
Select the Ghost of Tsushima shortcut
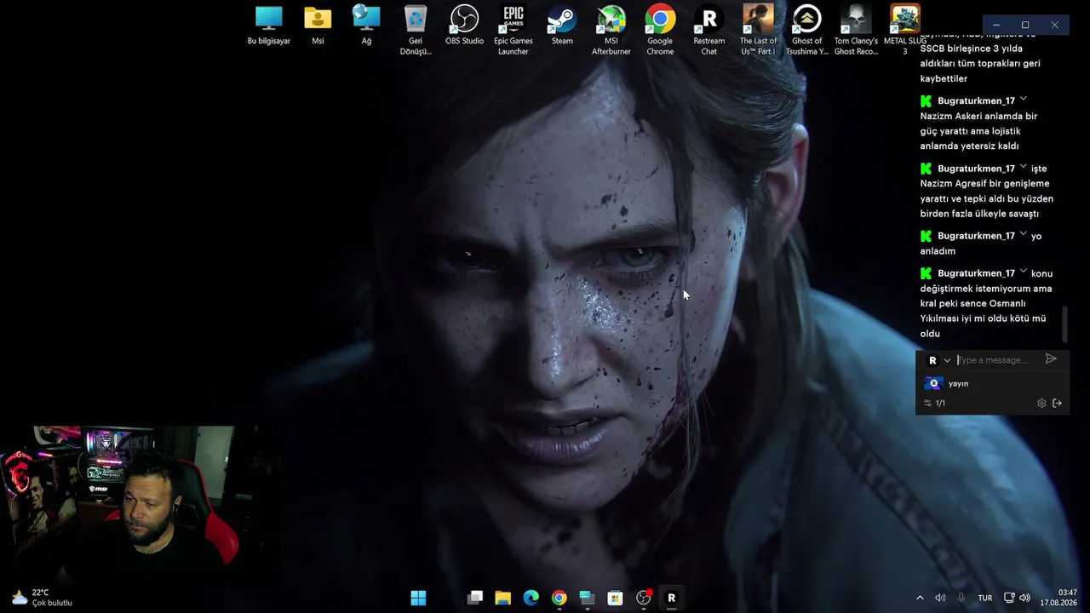point(806,30)
